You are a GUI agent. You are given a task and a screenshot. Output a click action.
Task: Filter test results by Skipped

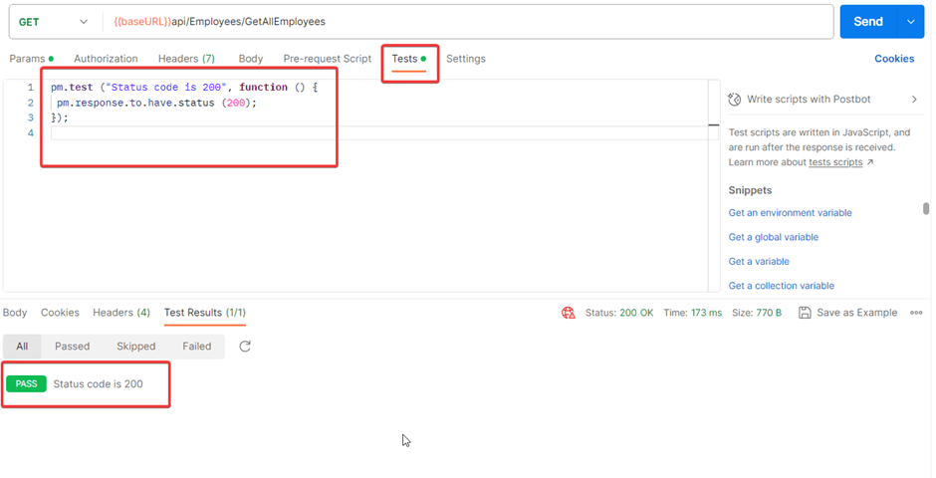(x=136, y=347)
